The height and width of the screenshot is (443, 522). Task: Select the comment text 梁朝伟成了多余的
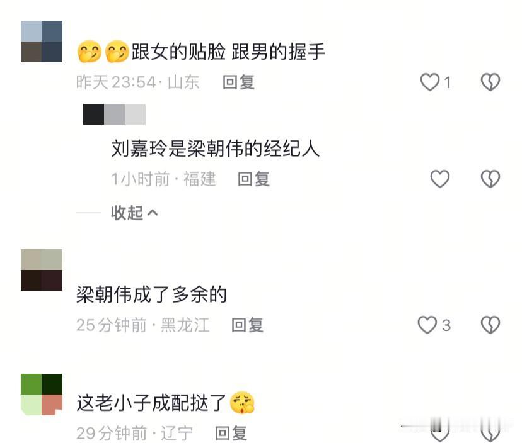pos(151,294)
